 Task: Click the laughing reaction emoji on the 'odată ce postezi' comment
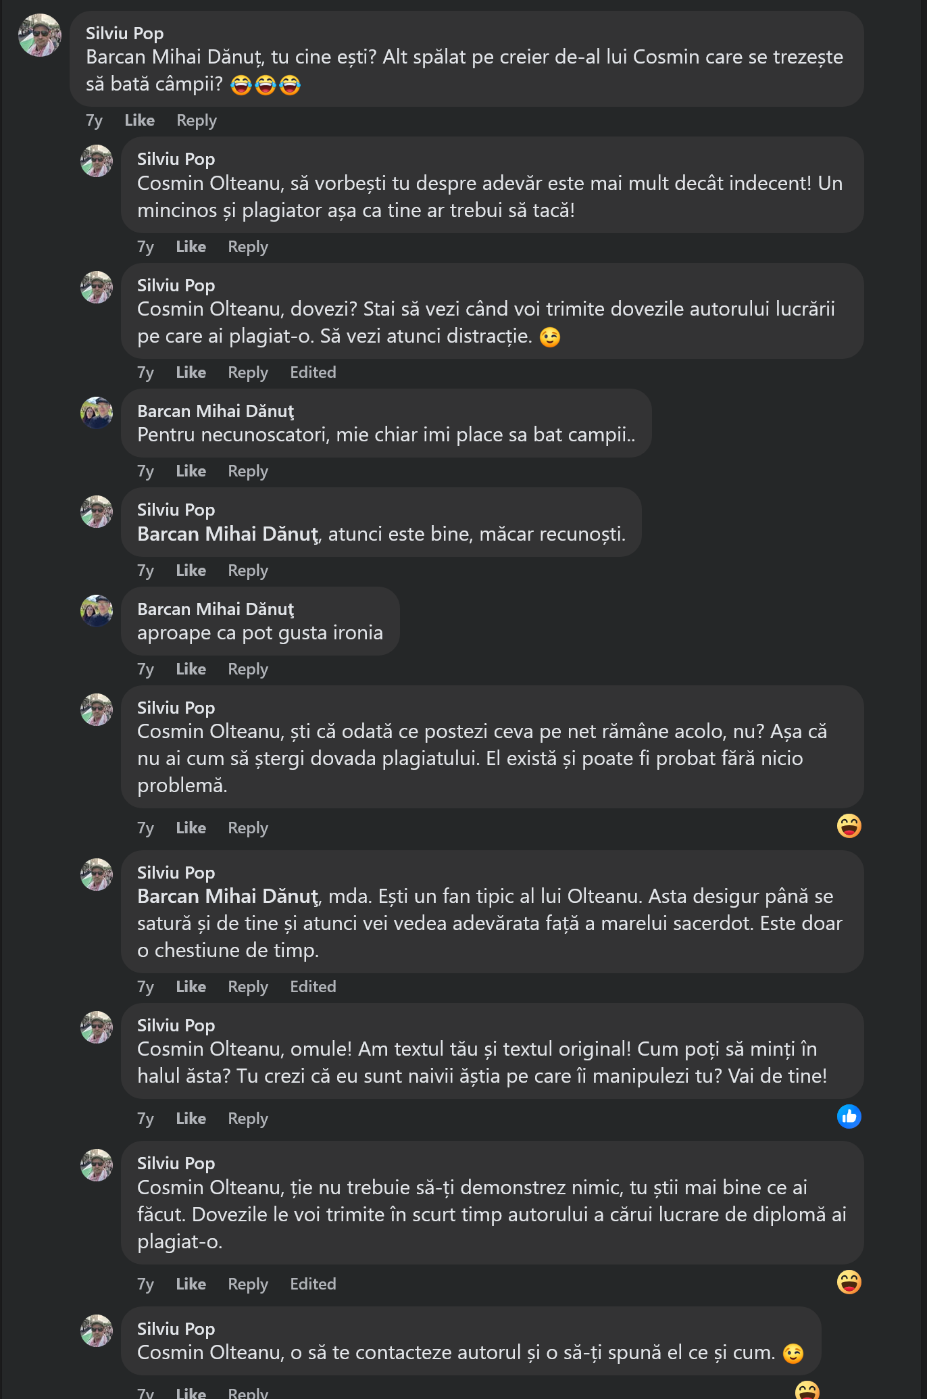(x=849, y=825)
